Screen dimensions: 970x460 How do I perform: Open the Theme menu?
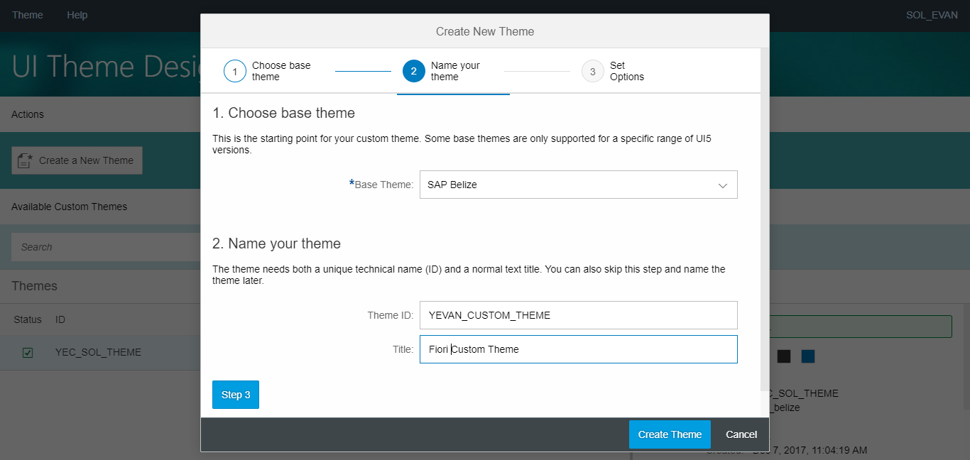[x=27, y=14]
